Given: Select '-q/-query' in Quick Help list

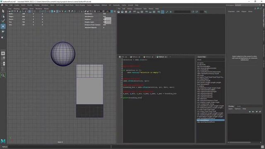Looking at the screenshot, I should [x=200, y=63].
